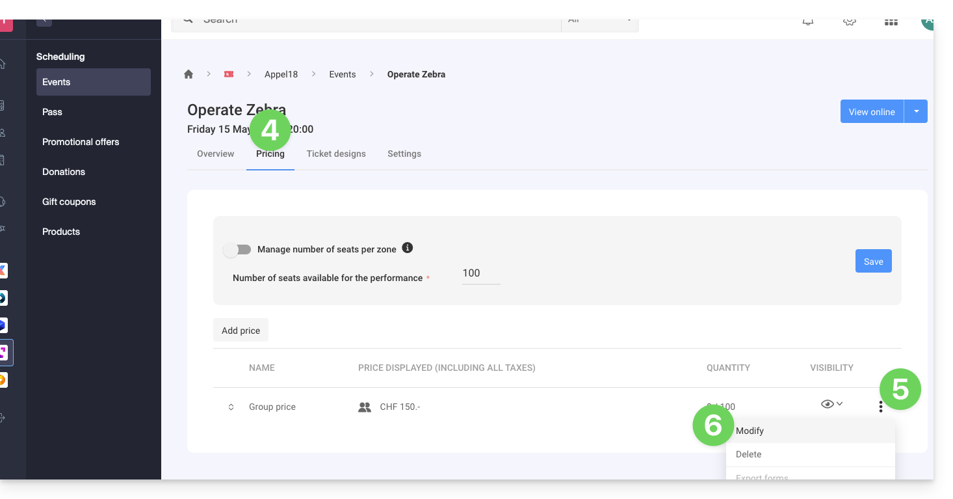Click the number of seats input field

480,273
